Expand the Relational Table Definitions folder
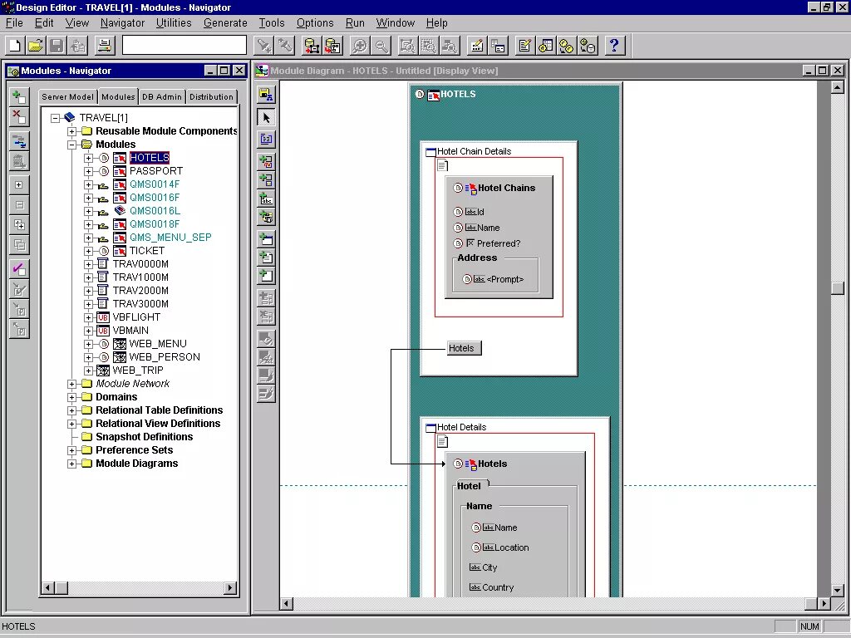 (x=71, y=410)
